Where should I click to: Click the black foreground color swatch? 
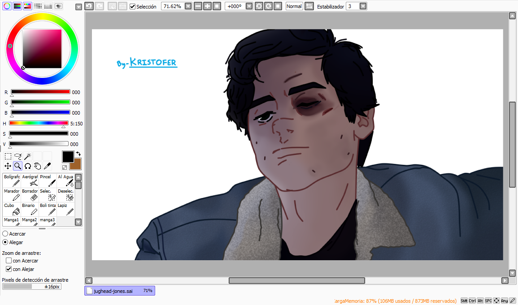(x=68, y=157)
